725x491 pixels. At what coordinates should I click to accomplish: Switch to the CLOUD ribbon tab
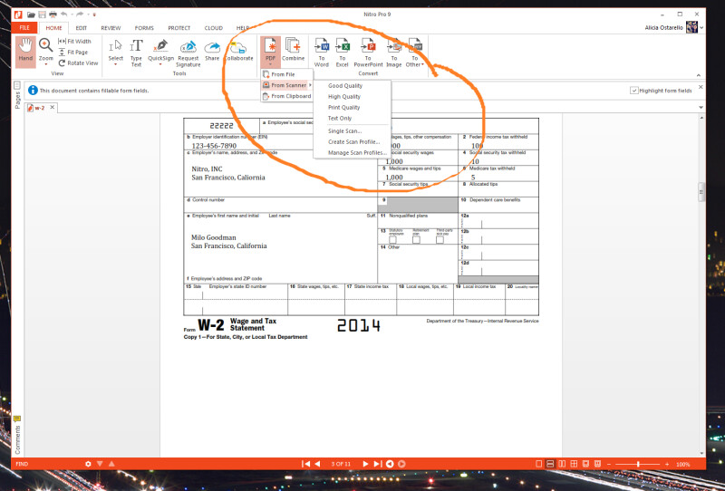[214, 28]
